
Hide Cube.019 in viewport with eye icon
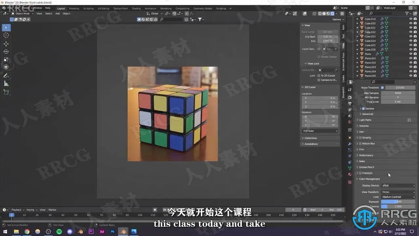410,19
